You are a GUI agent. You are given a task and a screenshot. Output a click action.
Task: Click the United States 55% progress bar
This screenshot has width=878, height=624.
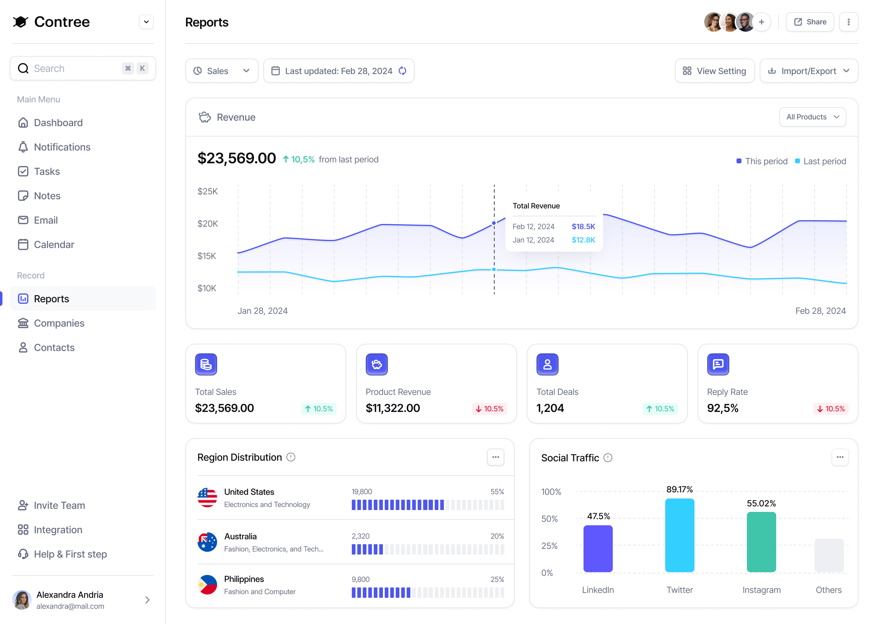(428, 505)
